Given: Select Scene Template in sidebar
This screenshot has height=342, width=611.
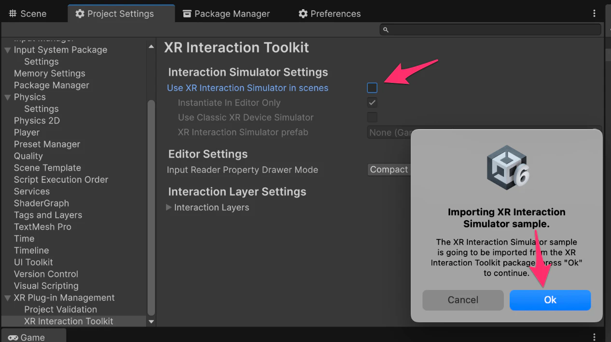Looking at the screenshot, I should pos(47,168).
